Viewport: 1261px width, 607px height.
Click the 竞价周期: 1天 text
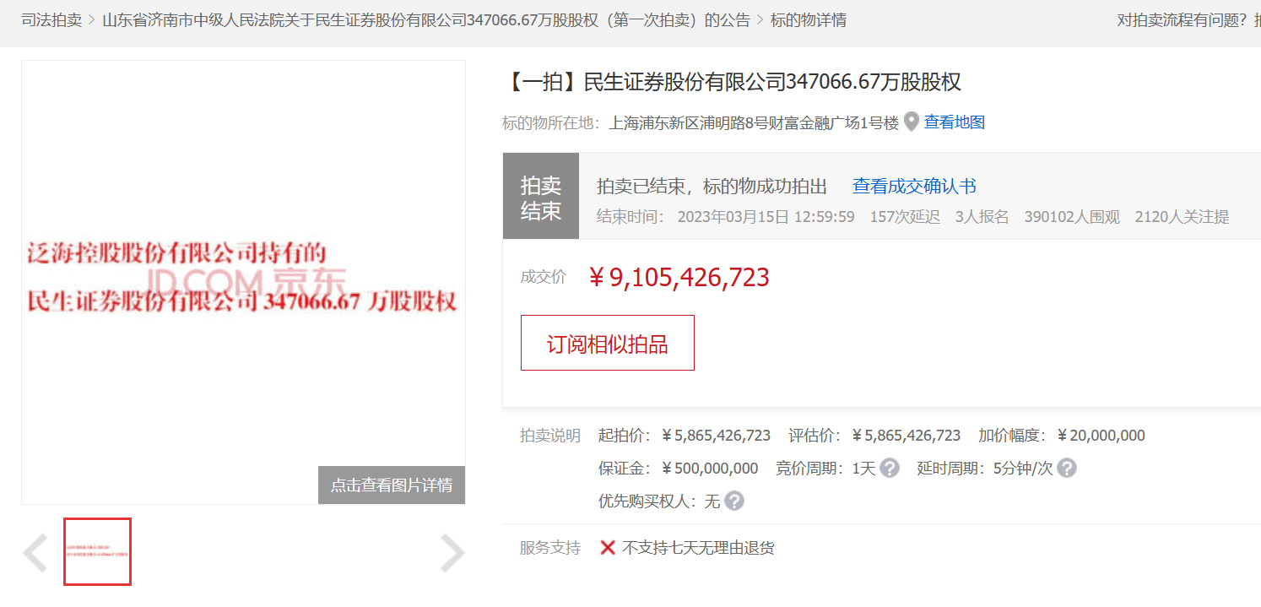826,468
